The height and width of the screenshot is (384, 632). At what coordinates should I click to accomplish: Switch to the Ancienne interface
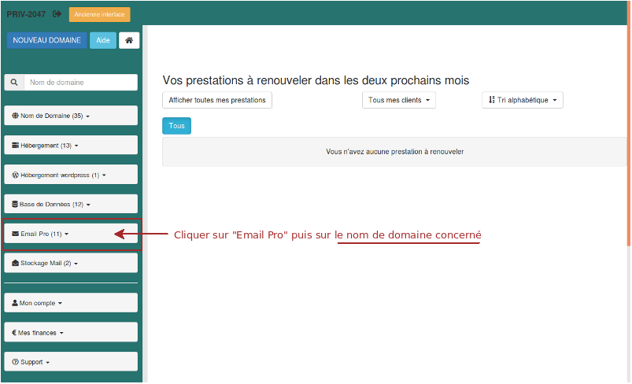pyautogui.click(x=99, y=14)
